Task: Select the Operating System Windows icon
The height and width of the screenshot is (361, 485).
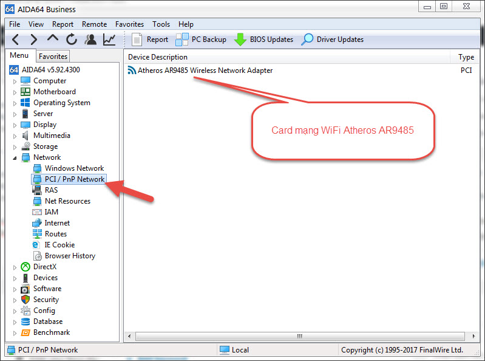Action: [25, 103]
